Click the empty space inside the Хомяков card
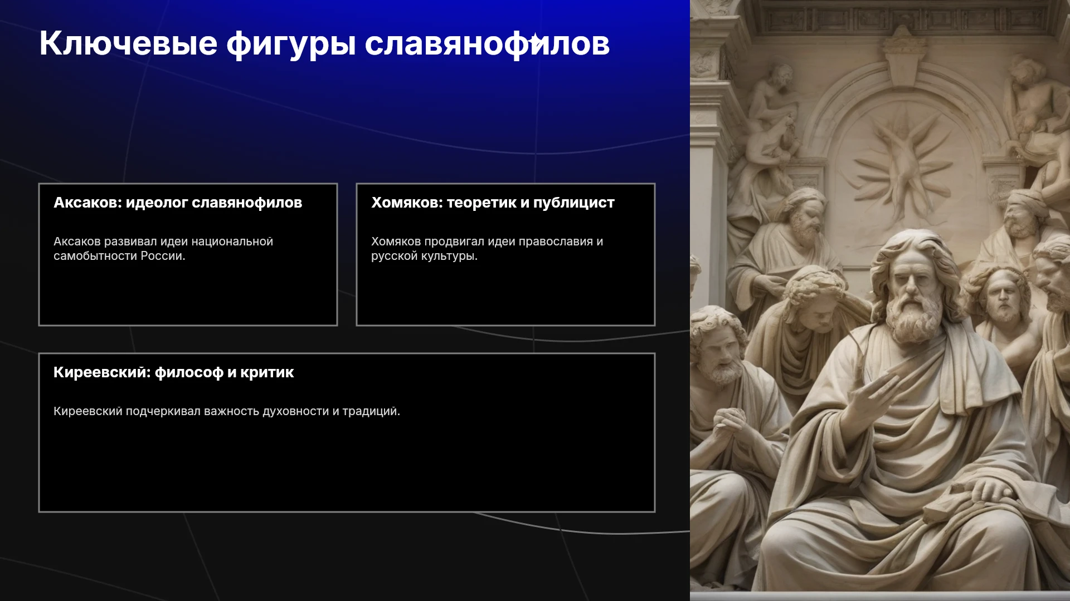This screenshot has height=601, width=1070. click(505, 295)
